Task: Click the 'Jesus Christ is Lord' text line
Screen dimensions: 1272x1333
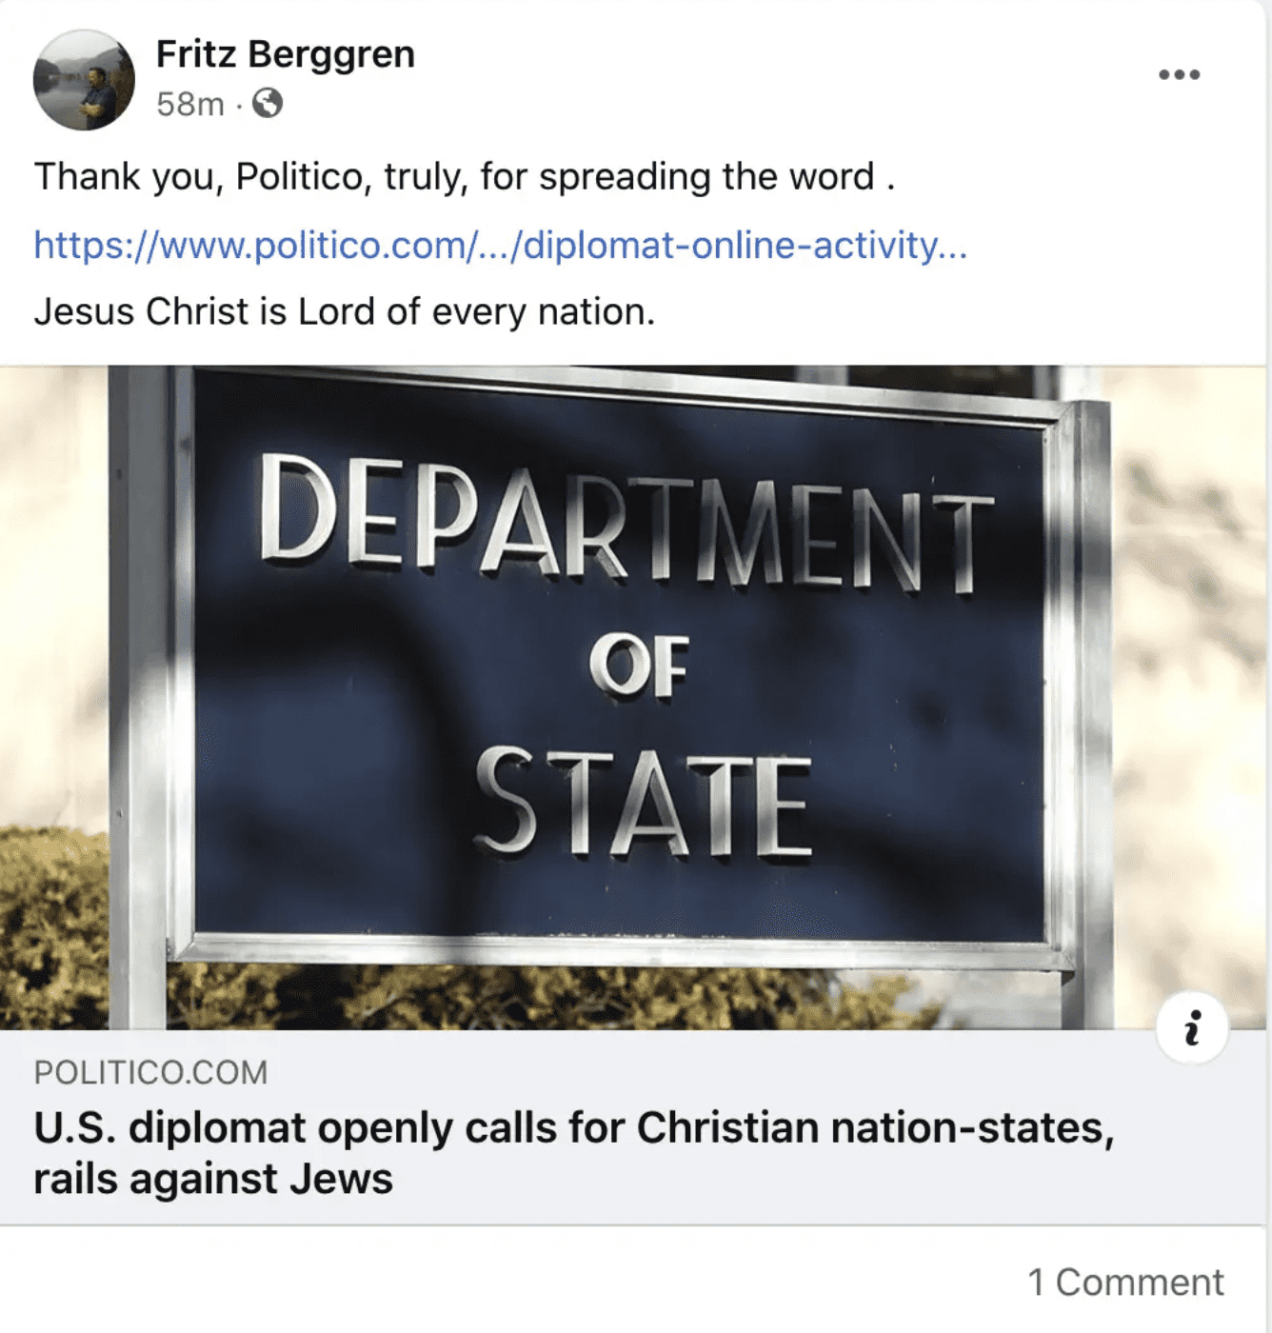Action: pos(345,312)
